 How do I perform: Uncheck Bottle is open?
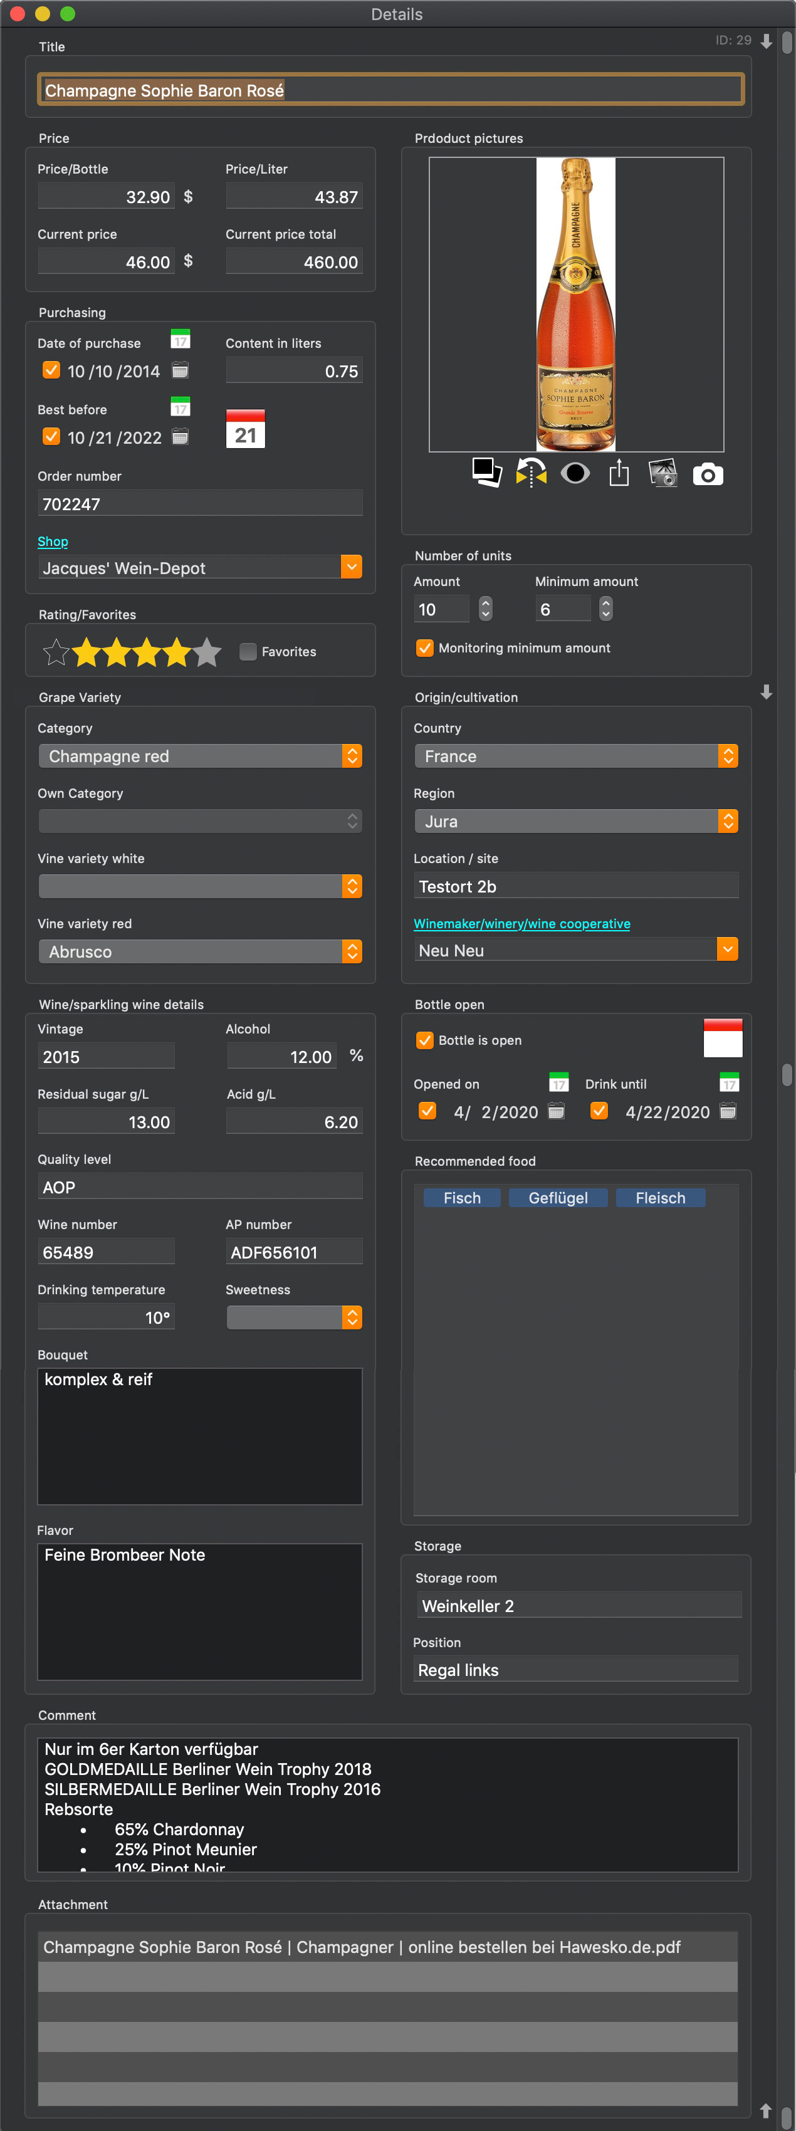pos(424,1040)
